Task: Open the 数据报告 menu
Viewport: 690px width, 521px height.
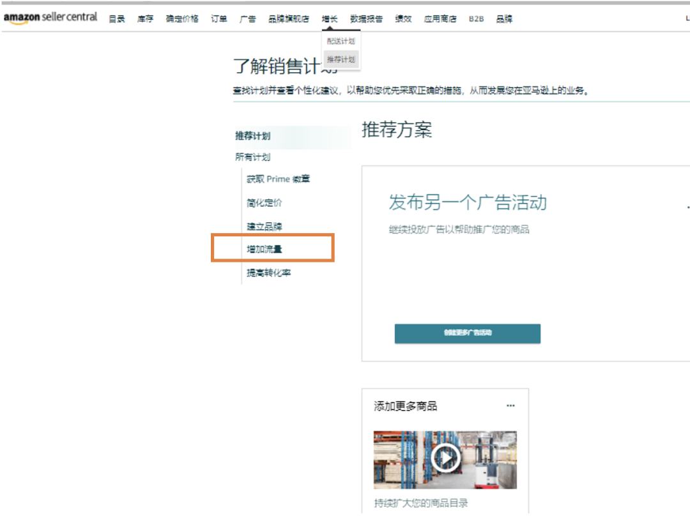Action: click(365, 19)
